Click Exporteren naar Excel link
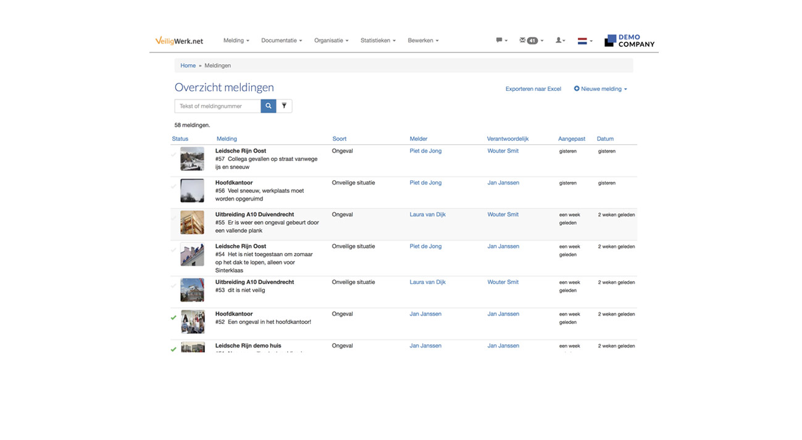802x440 pixels. [533, 89]
